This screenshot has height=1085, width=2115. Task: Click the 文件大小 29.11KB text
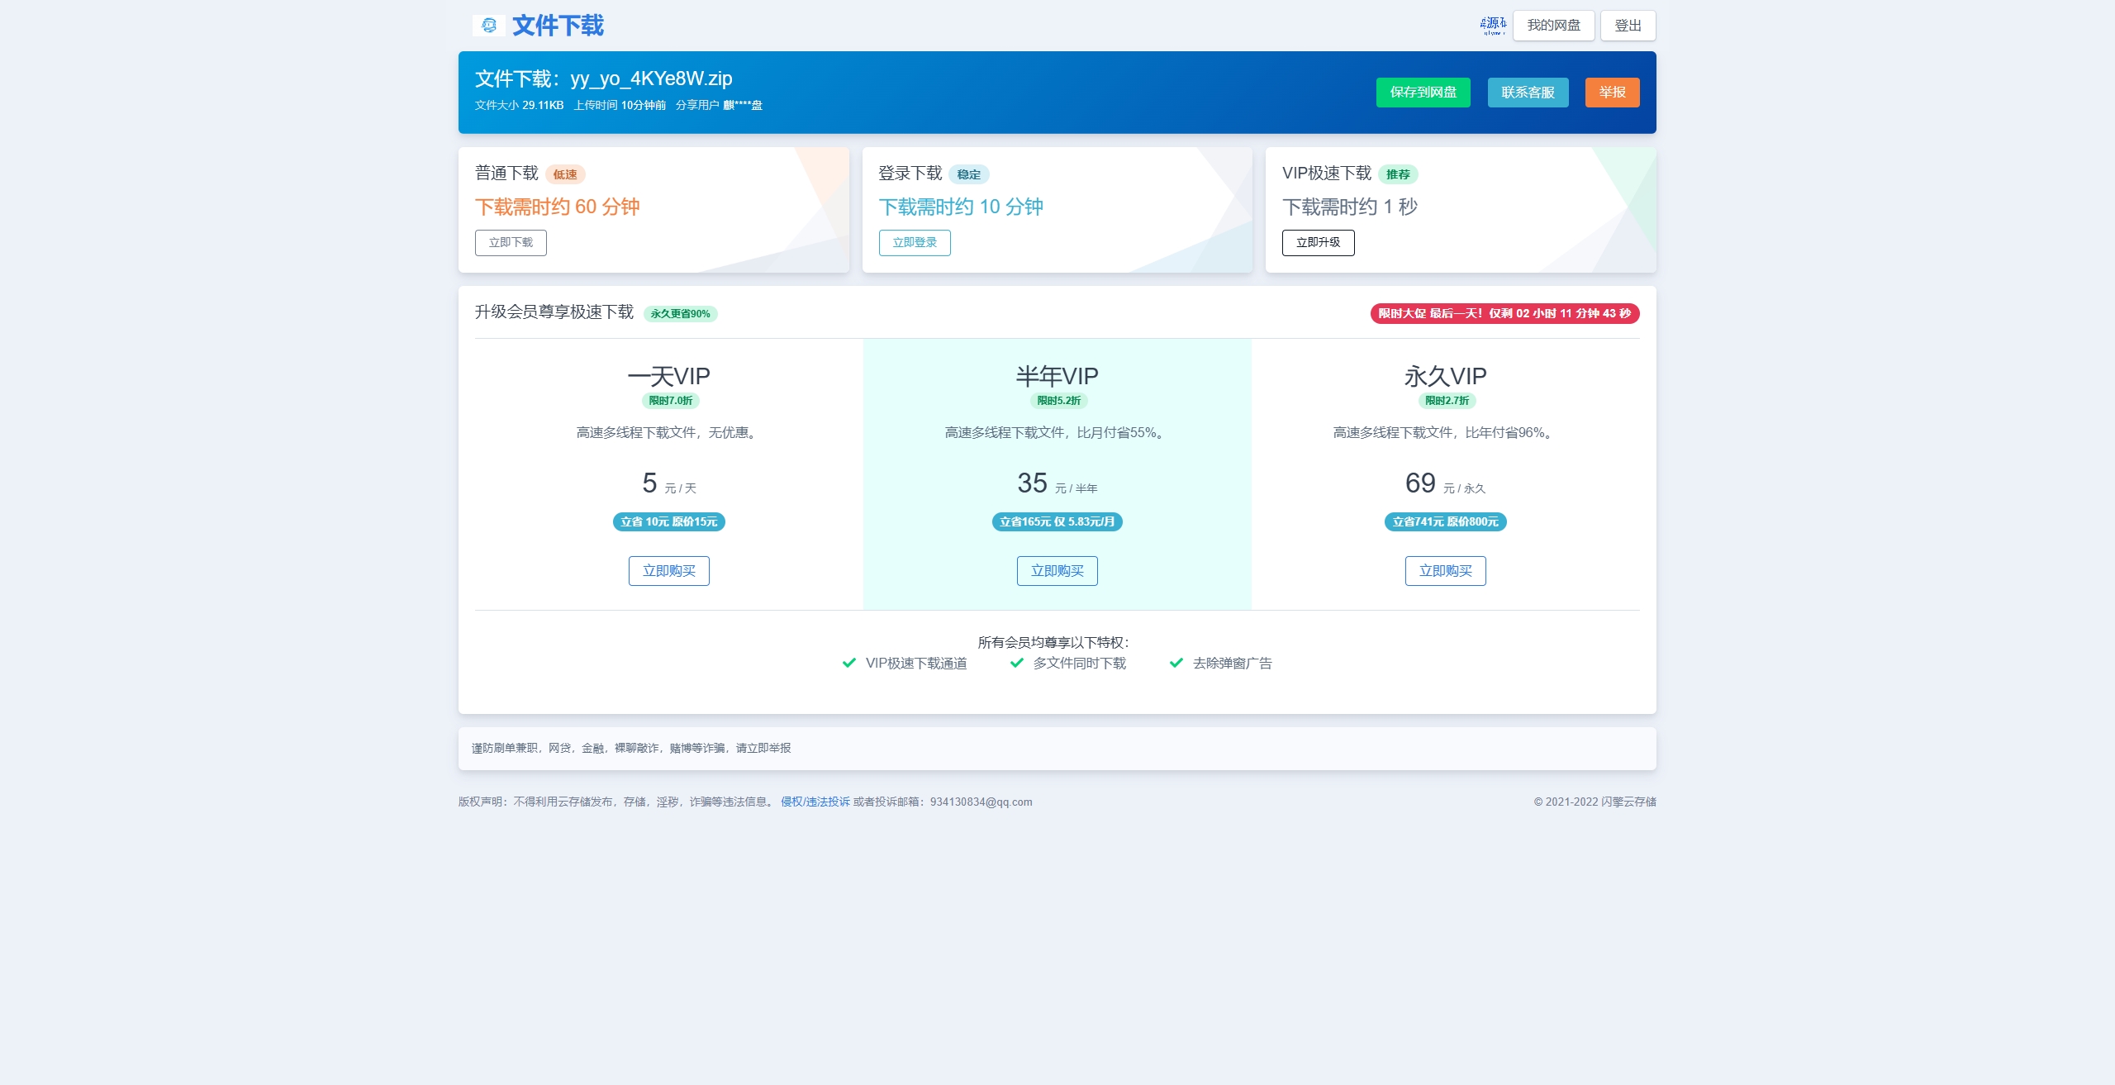click(519, 105)
